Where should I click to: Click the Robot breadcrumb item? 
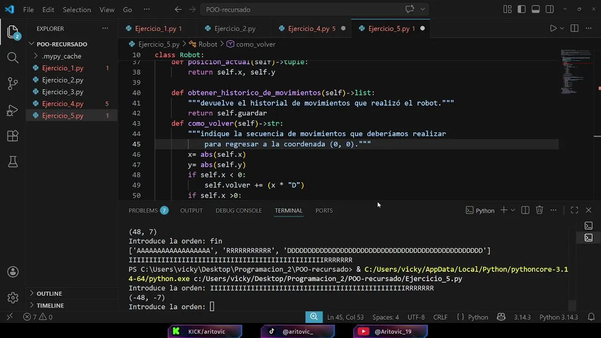click(x=208, y=44)
